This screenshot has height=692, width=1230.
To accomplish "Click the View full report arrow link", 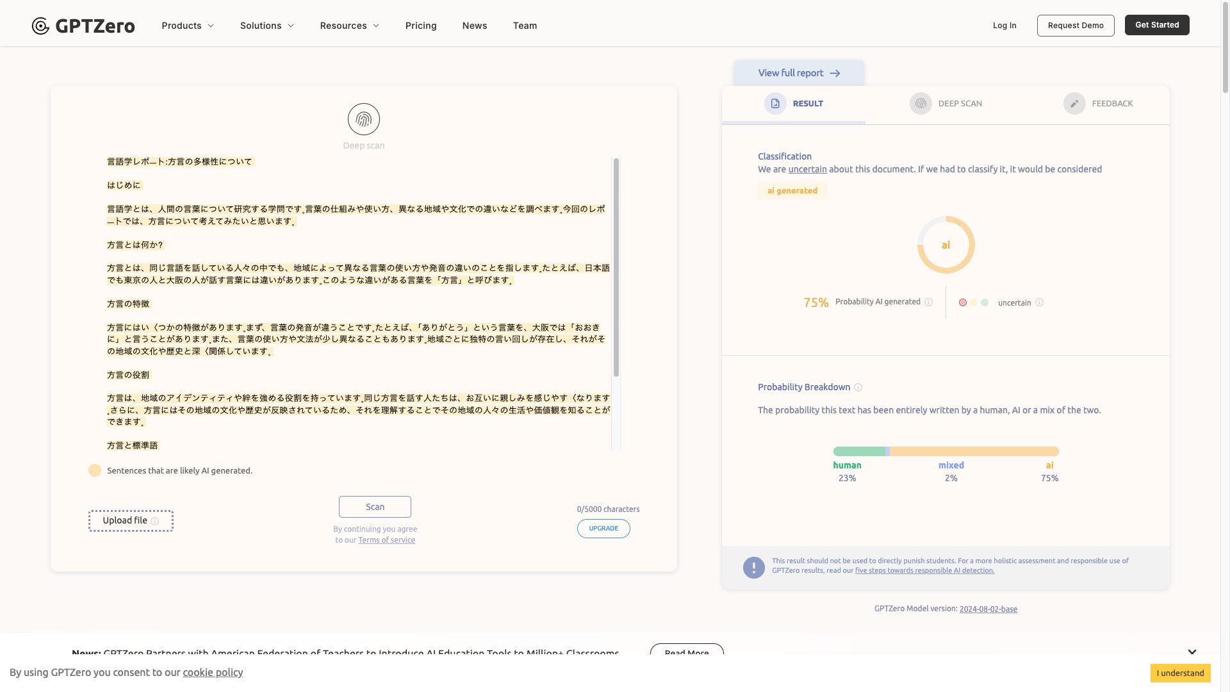I will (799, 72).
